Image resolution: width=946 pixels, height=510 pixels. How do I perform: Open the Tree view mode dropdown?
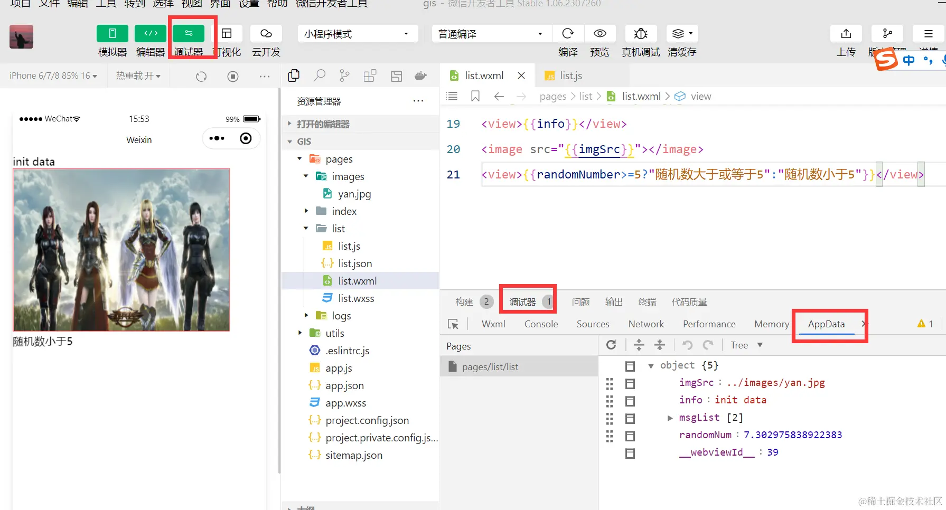click(x=746, y=345)
